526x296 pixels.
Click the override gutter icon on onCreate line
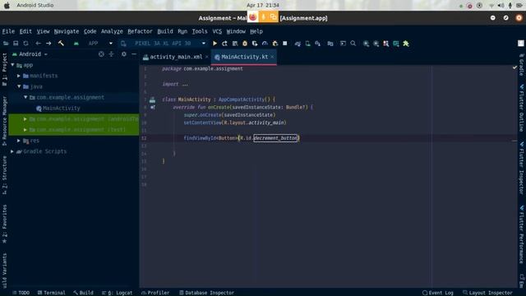coord(153,108)
